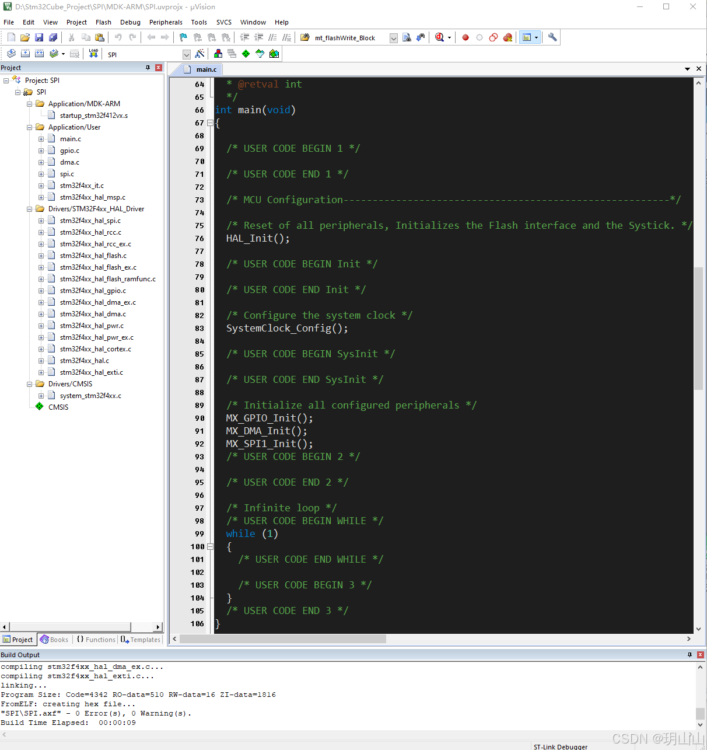The image size is (707, 750).
Task: Download to flash with LOAD icon
Action: 93,54
